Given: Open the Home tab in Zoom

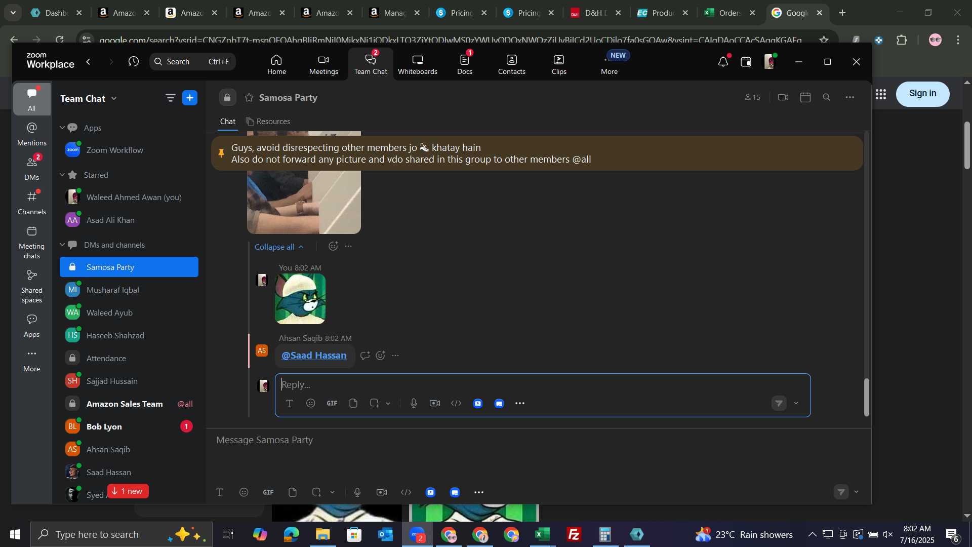Looking at the screenshot, I should (x=276, y=64).
